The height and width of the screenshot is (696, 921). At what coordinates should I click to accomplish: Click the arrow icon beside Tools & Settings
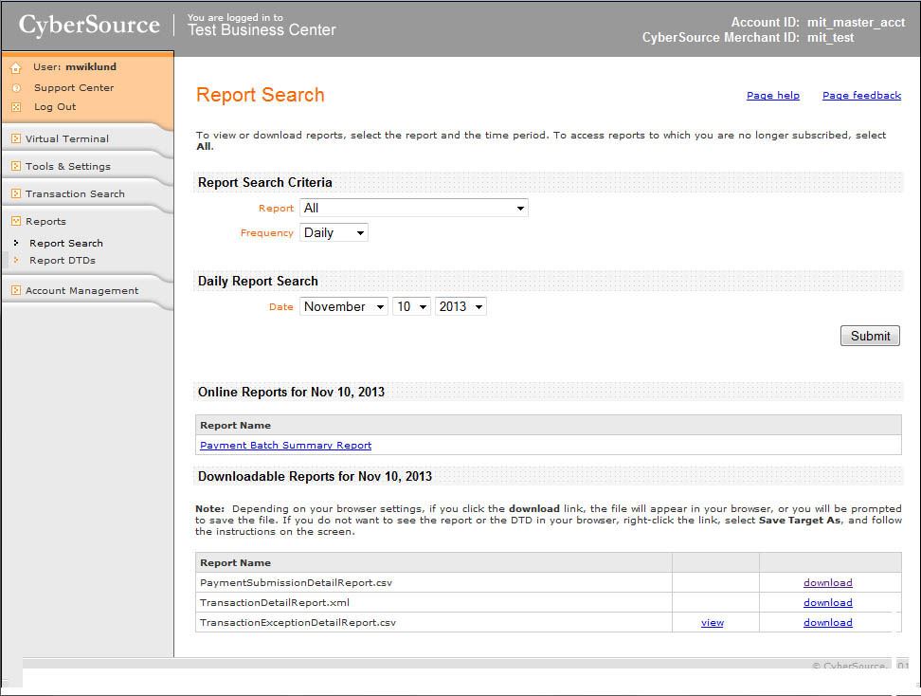16,166
